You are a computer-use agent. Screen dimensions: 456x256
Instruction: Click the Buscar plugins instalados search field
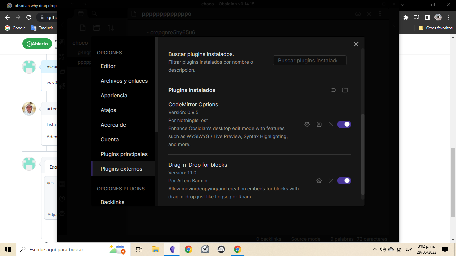coord(309,60)
